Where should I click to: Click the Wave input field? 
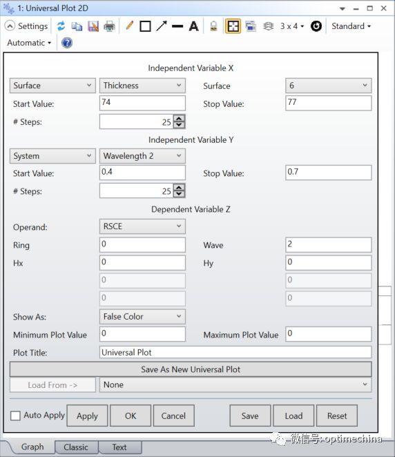coord(329,244)
